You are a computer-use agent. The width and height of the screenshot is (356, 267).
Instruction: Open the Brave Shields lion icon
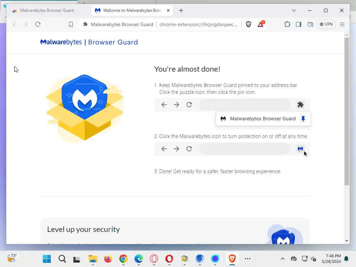[248, 24]
